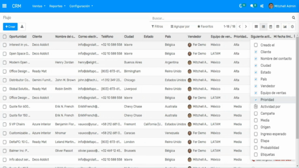The height and width of the screenshot is (168, 299).
Task: Open the apps grid menu icon
Action: [x=4, y=6]
